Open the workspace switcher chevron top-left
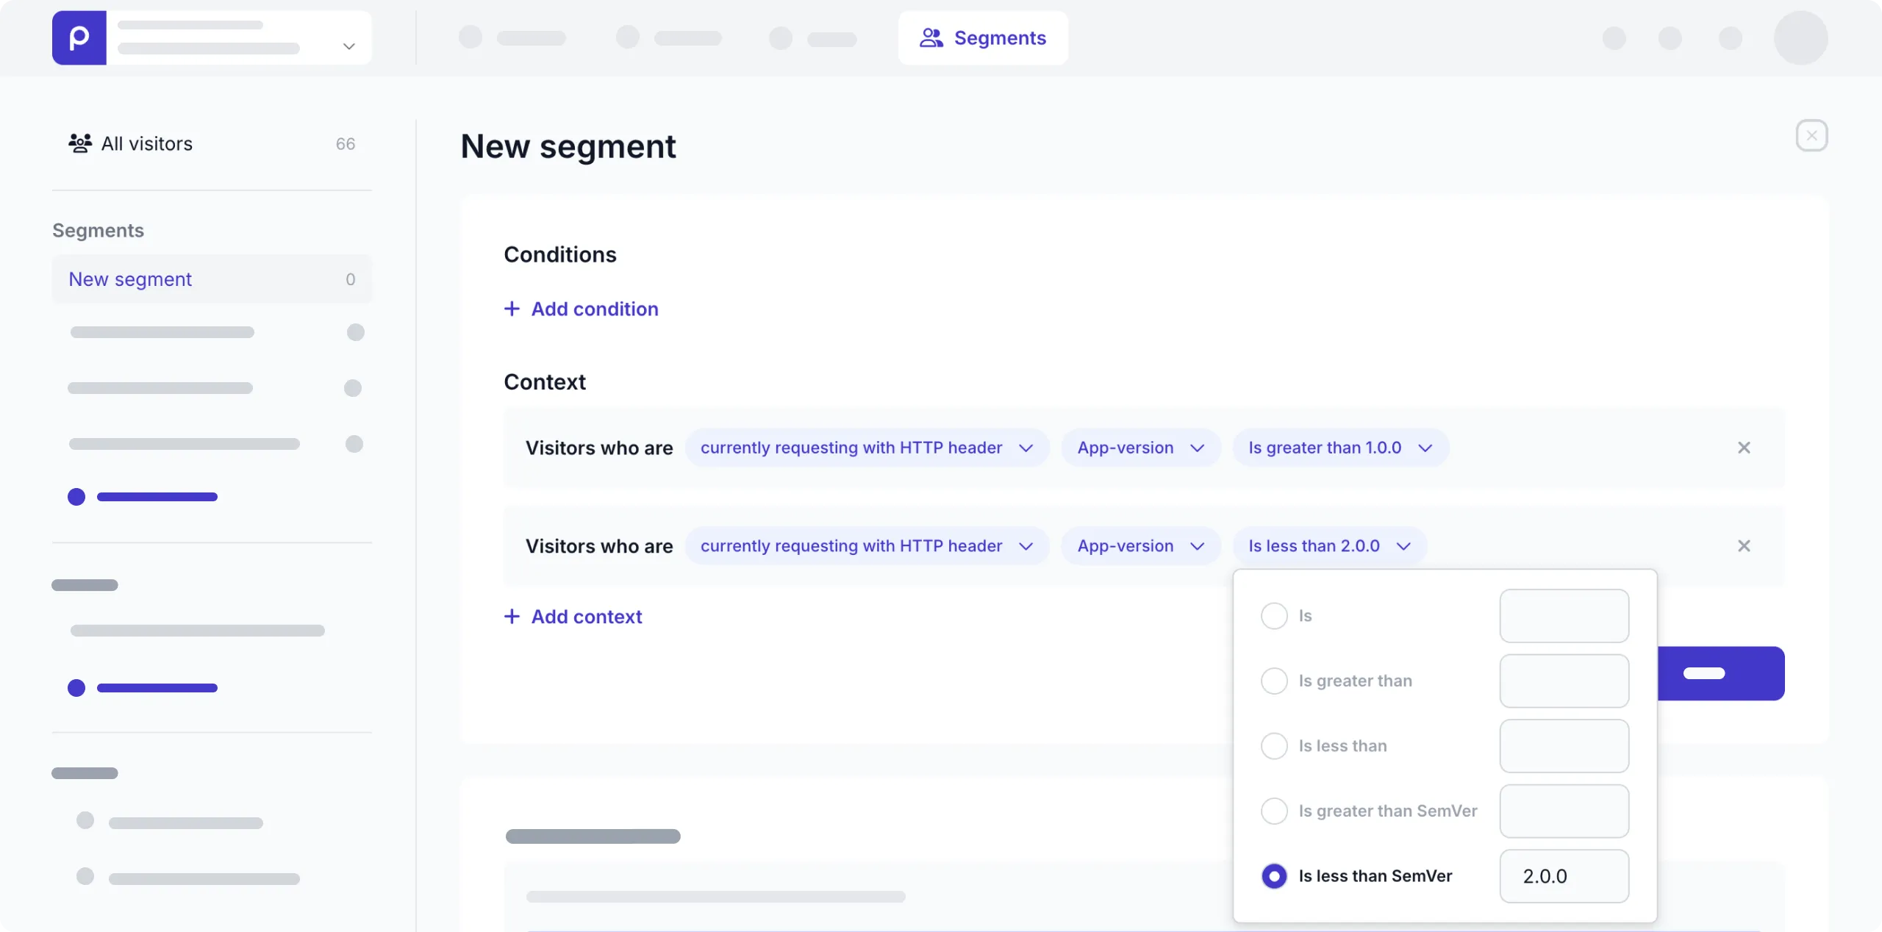The width and height of the screenshot is (1882, 932). (348, 46)
